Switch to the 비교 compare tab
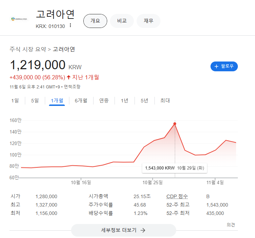Image resolution: width=255 pixels, height=238 pixels. [x=122, y=21]
